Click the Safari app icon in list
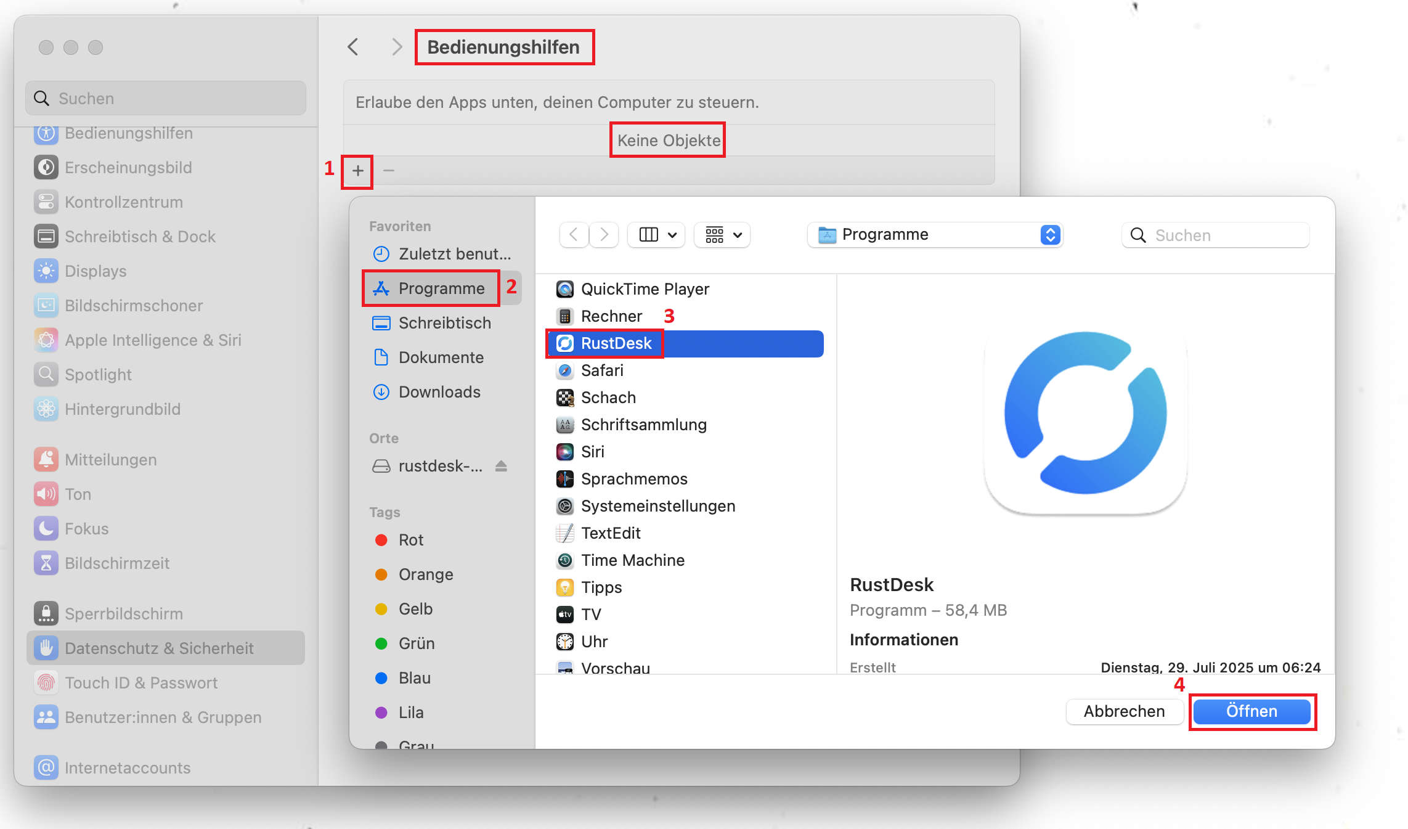This screenshot has width=1408, height=829. (564, 370)
